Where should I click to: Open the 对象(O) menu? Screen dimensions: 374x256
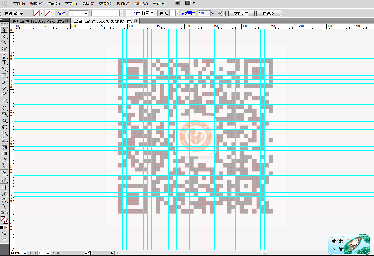click(53, 3)
